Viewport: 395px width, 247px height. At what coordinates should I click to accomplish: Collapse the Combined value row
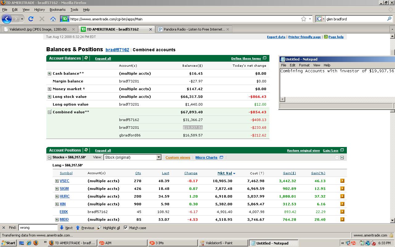click(49, 112)
